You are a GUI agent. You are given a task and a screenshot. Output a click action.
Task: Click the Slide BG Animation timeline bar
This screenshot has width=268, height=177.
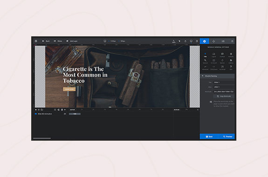pyautogui.click(x=75, y=114)
